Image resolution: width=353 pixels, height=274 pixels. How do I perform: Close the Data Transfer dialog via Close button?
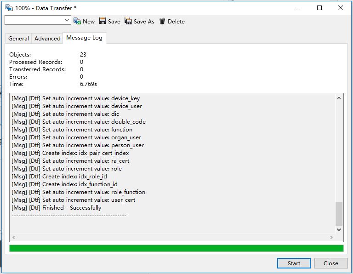click(331, 263)
